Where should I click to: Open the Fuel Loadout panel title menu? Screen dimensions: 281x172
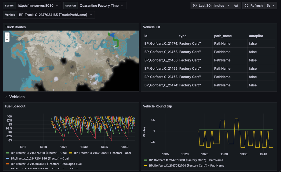point(15,106)
